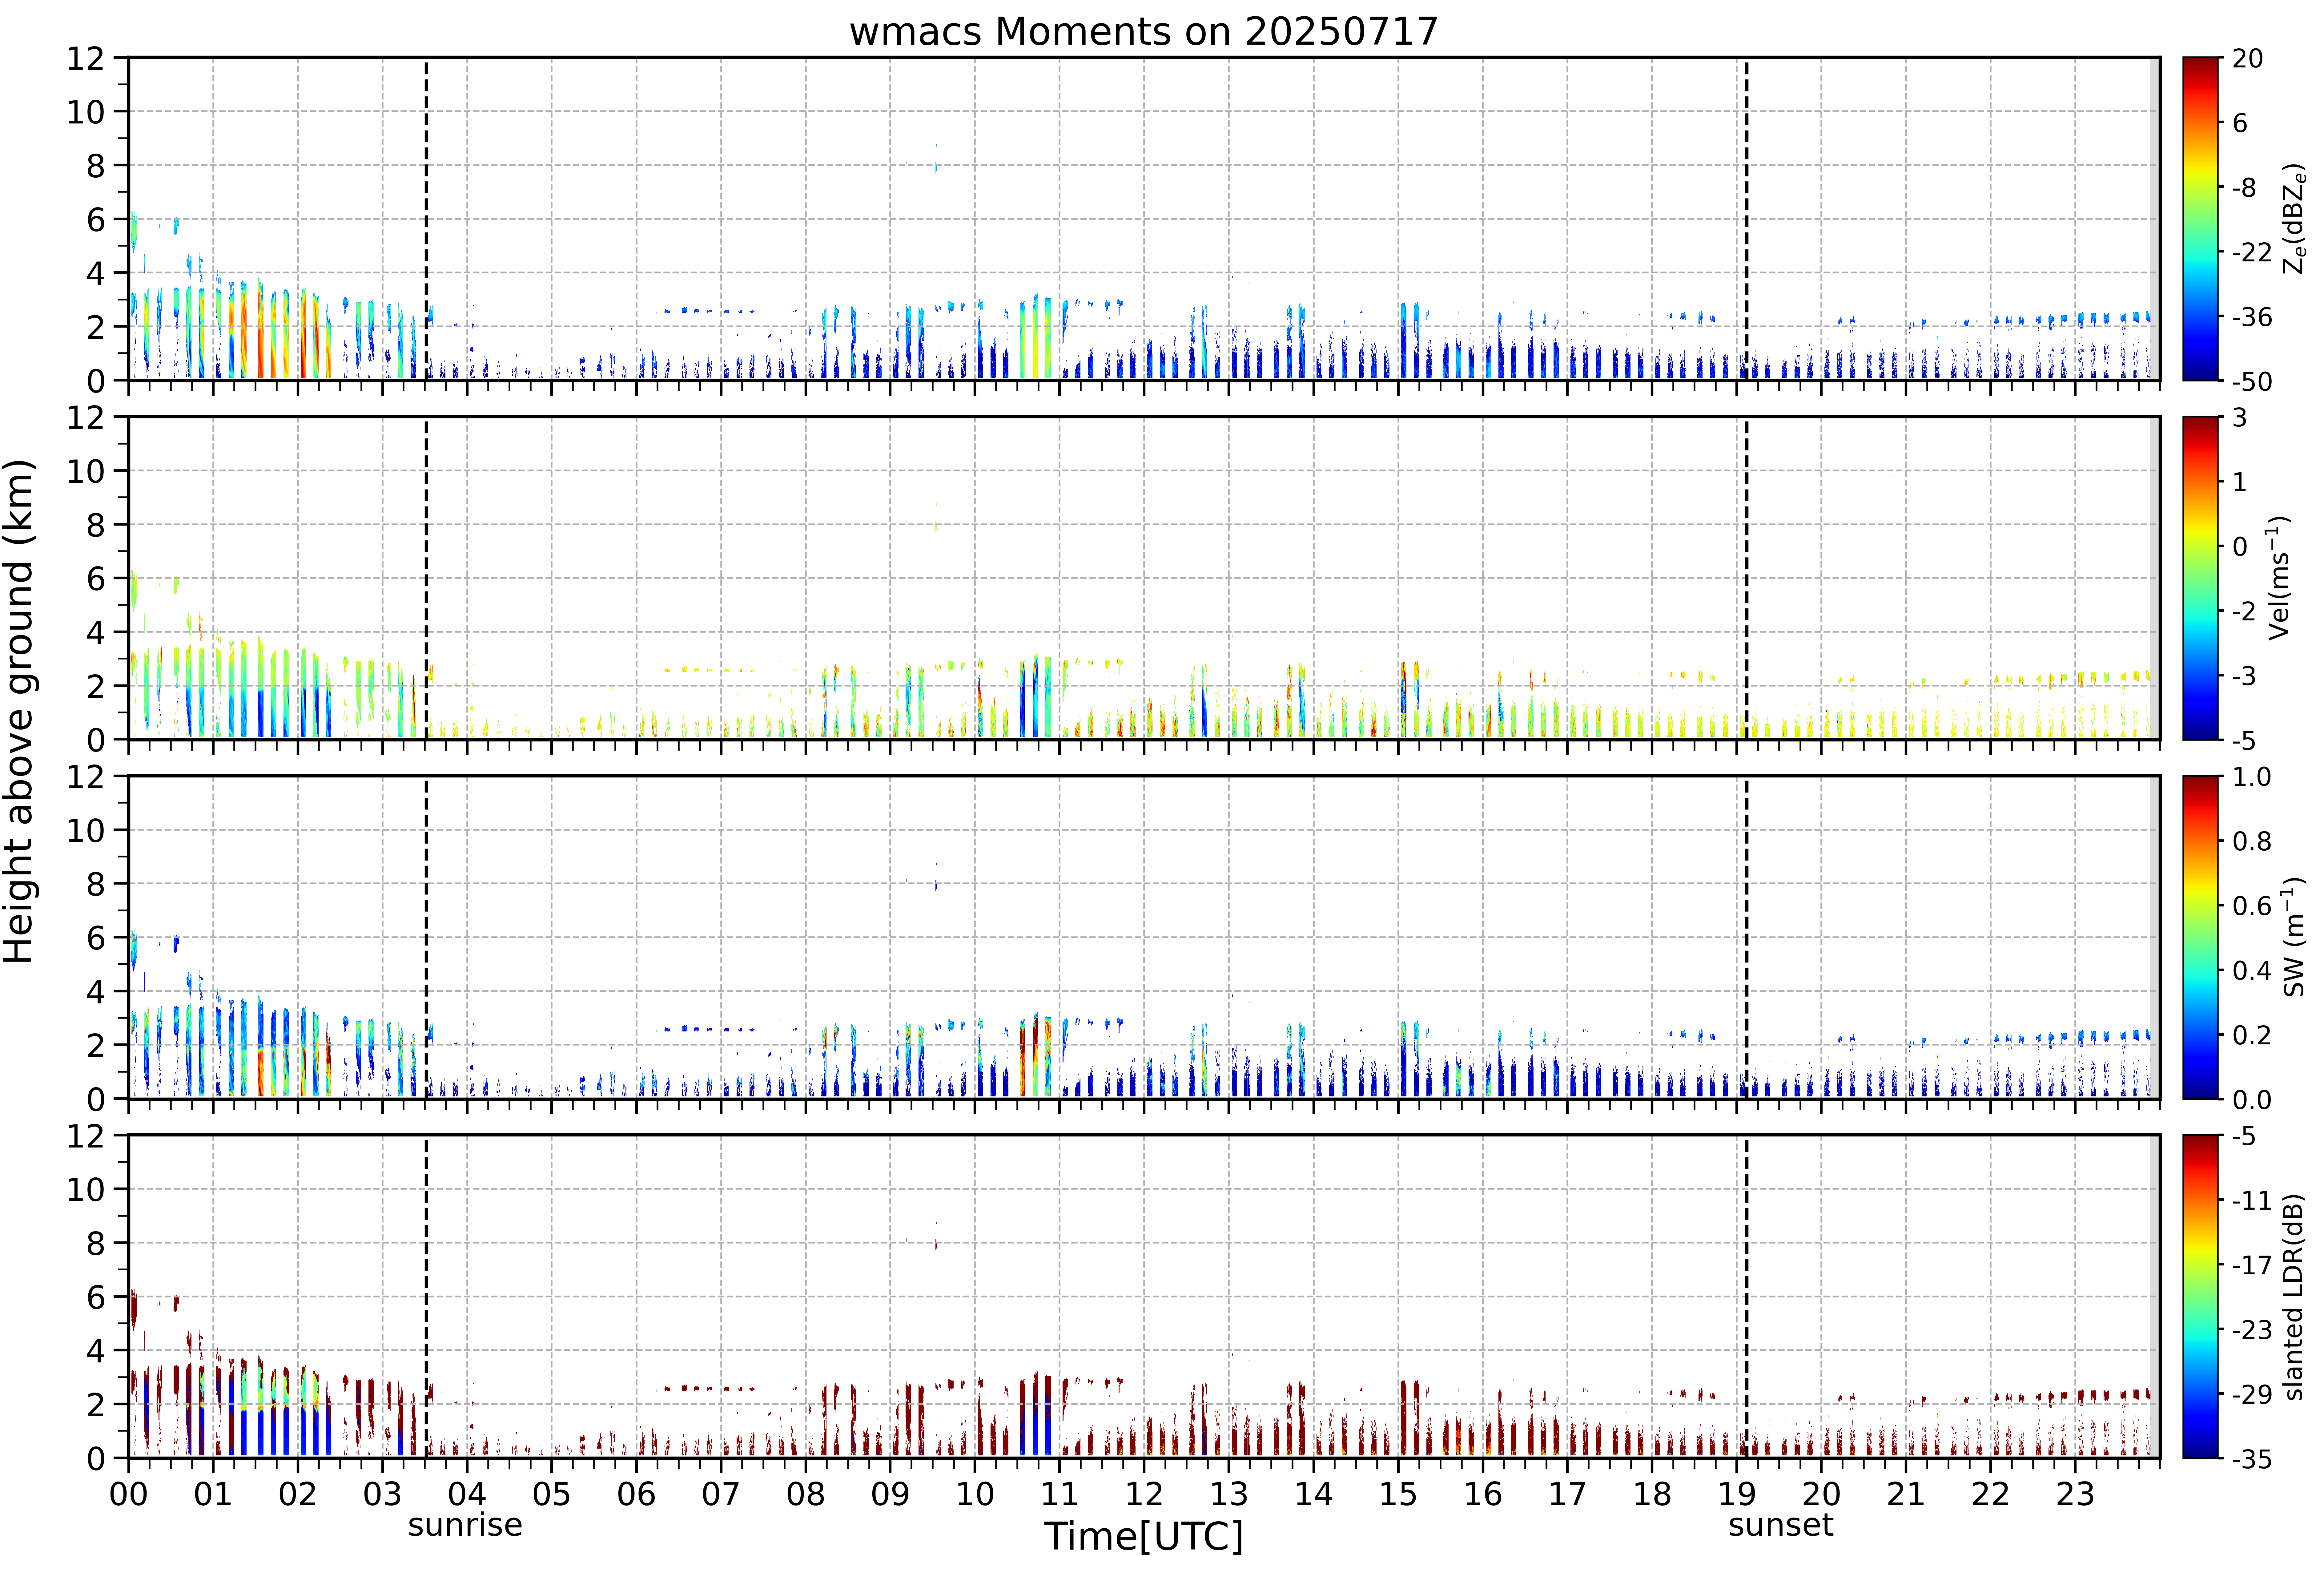Click the 1.0 value on the SW colorbar

2252,777
